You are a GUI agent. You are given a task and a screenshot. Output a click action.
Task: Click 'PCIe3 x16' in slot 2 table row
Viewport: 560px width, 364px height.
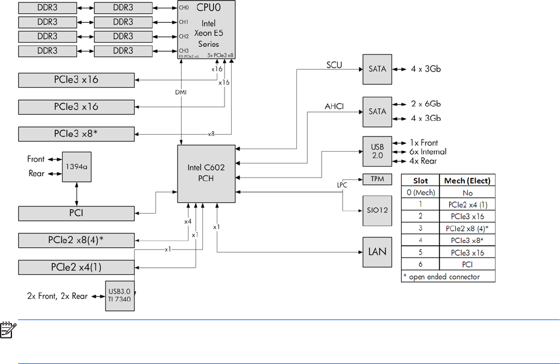coord(467,217)
